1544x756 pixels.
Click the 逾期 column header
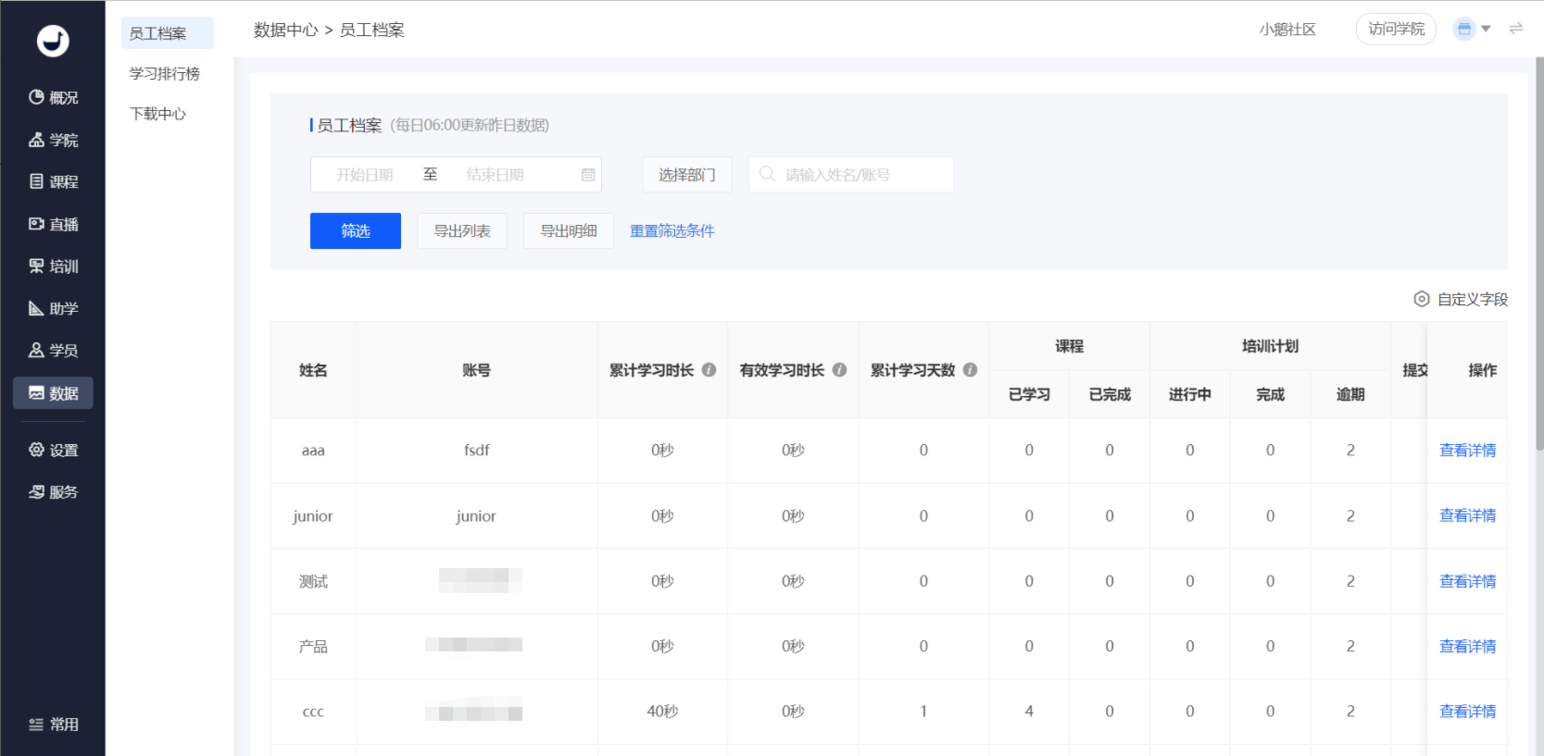point(1350,394)
